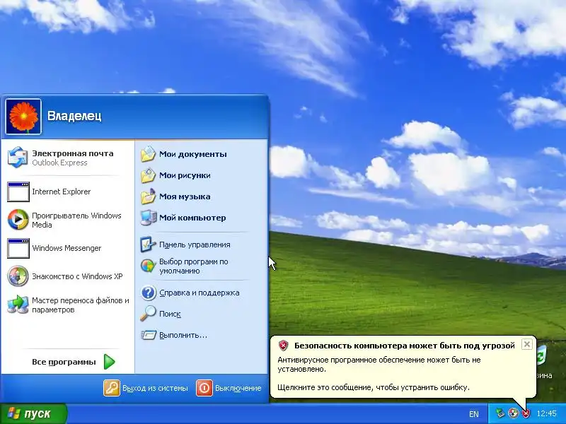
Task: Click the red Выключение power icon
Action: point(204,388)
